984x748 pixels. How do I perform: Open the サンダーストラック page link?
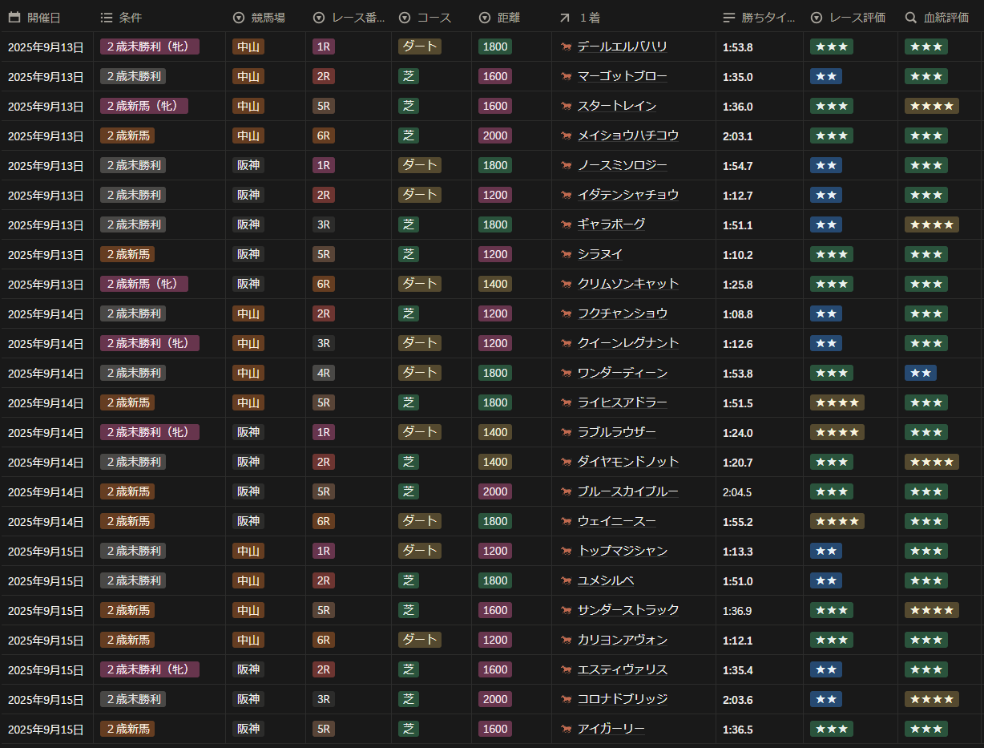coord(627,610)
